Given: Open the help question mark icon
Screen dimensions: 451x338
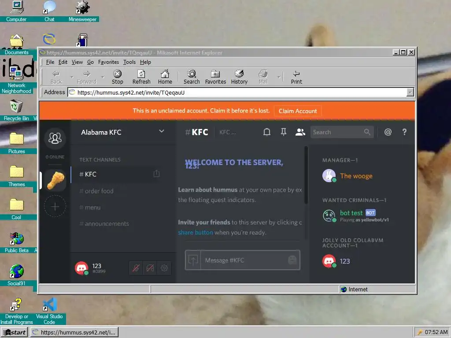Looking at the screenshot, I should pyautogui.click(x=404, y=132).
